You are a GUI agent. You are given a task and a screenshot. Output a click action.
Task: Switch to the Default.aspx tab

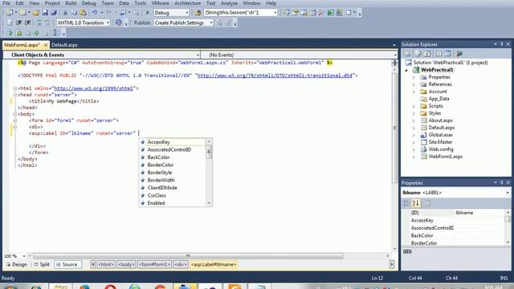tap(64, 45)
